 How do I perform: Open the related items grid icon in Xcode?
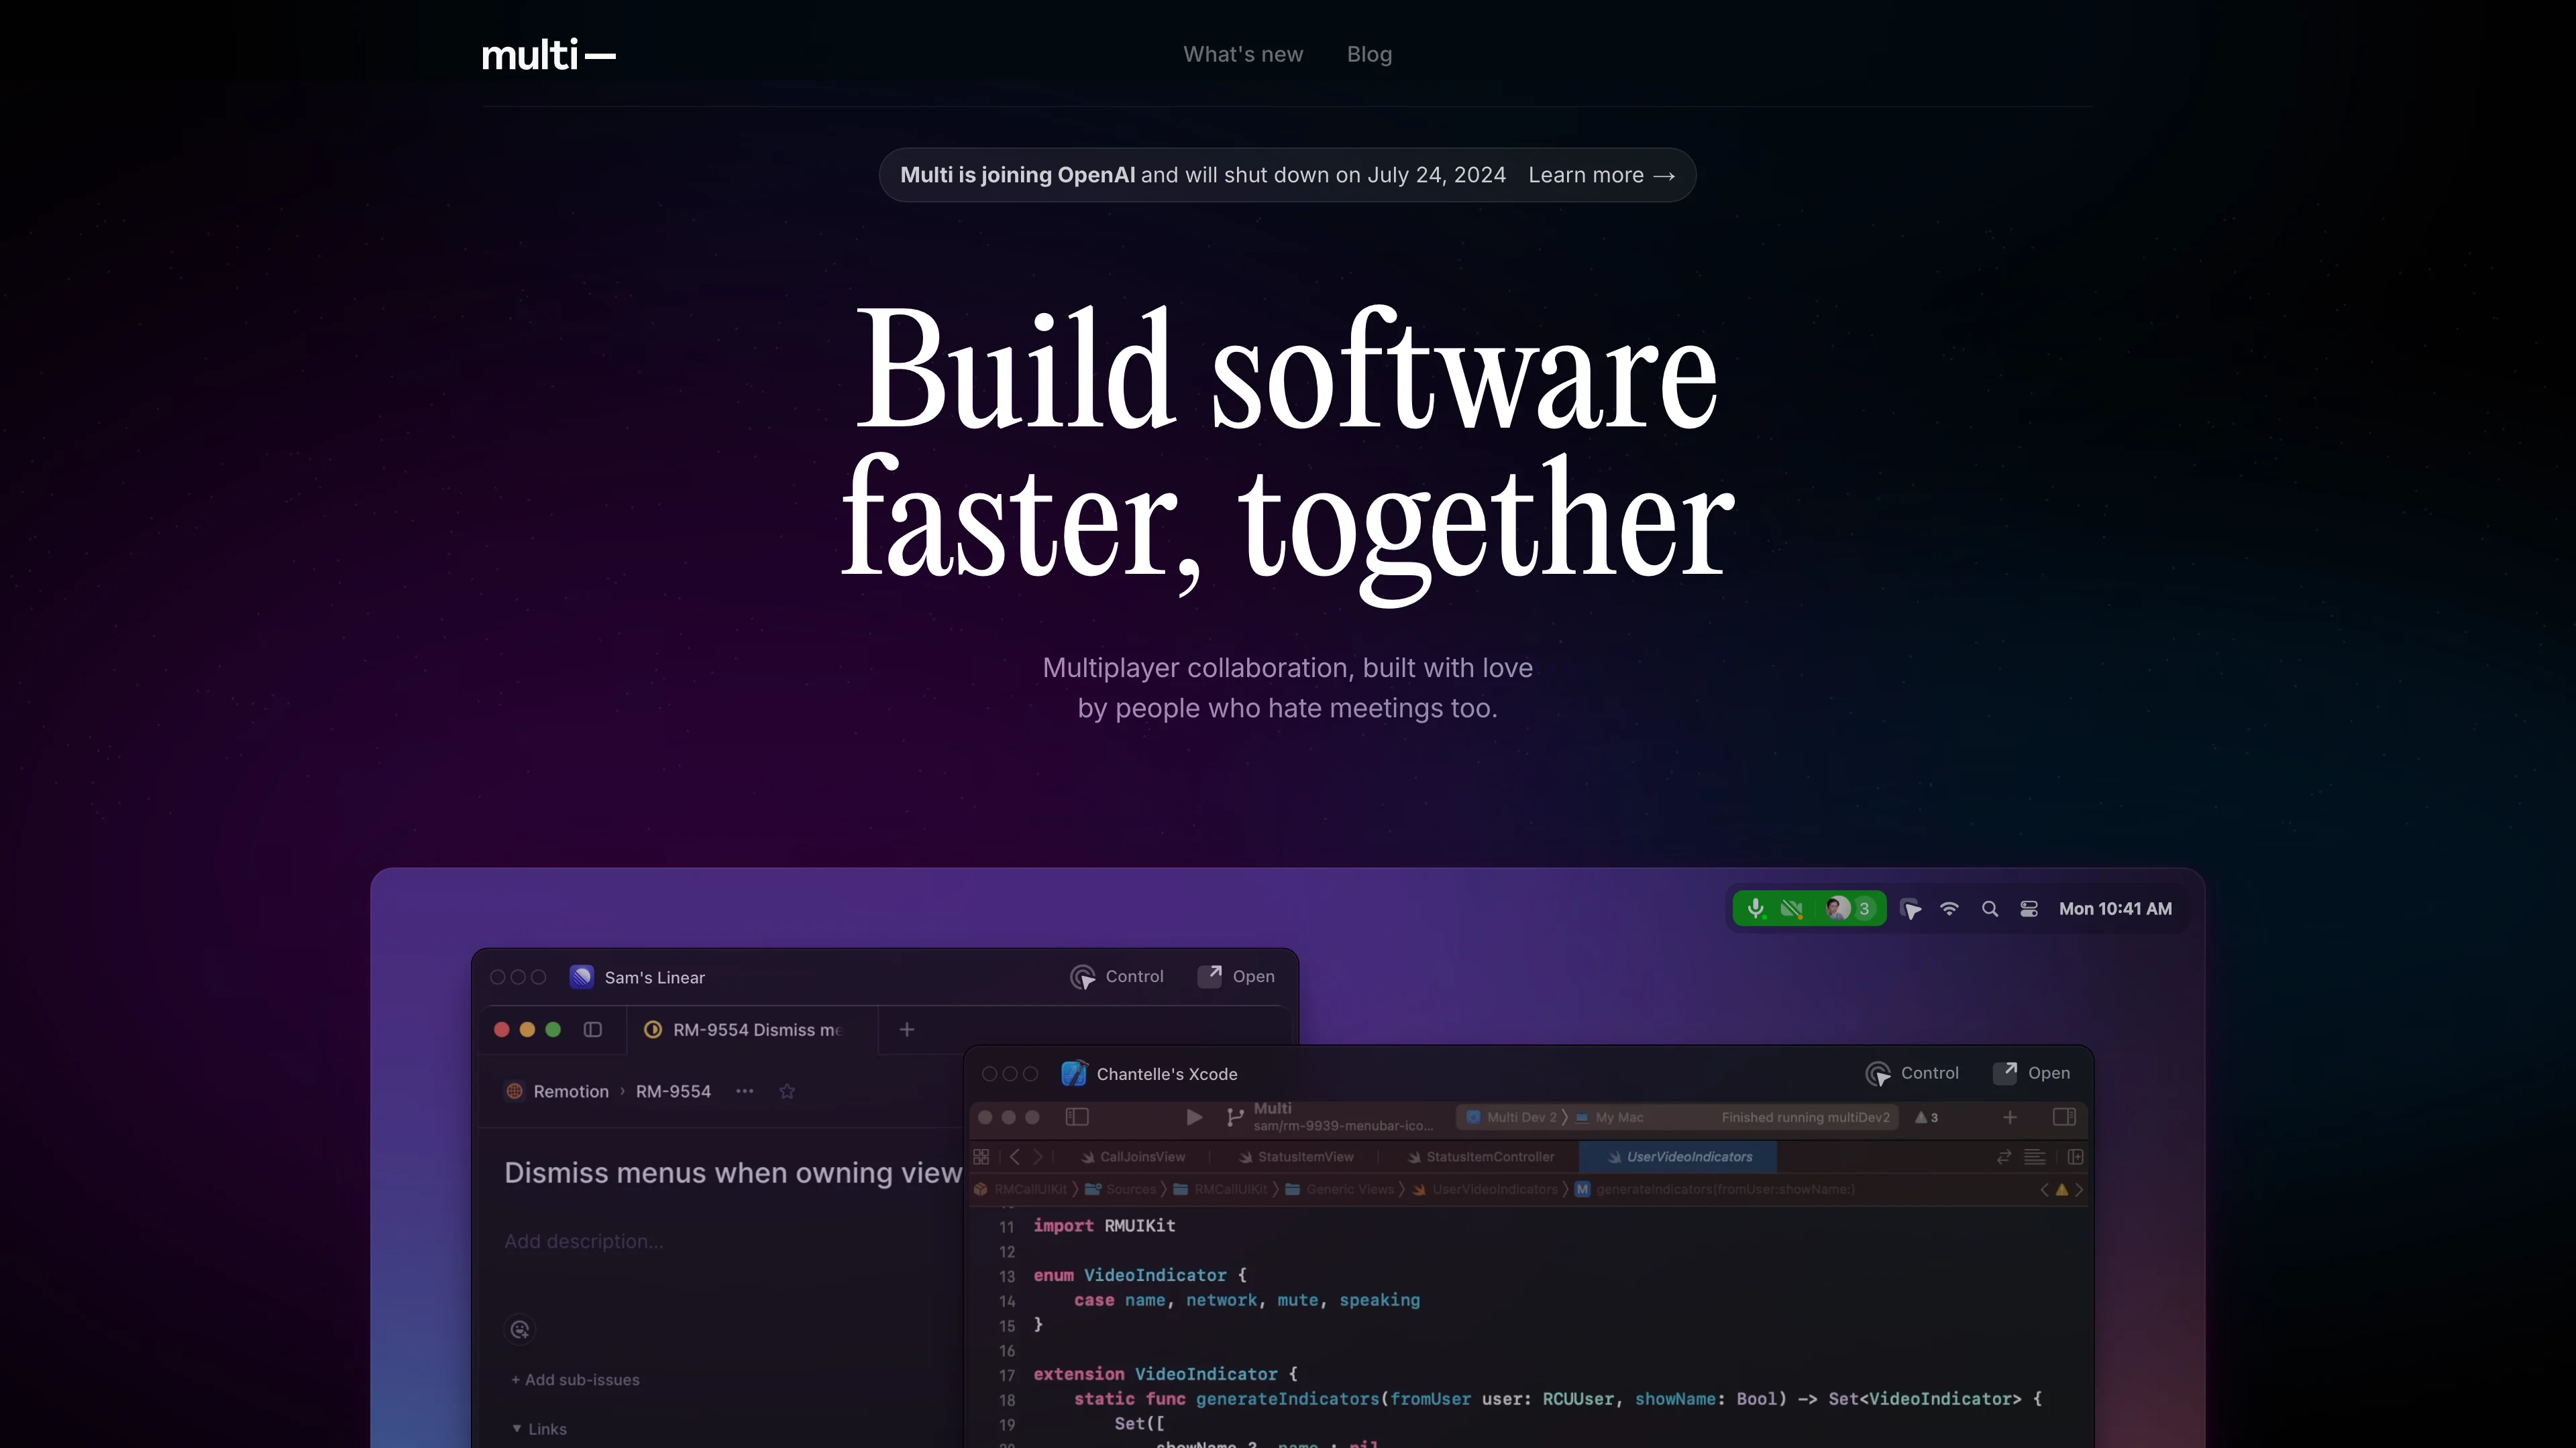pyautogui.click(x=981, y=1156)
